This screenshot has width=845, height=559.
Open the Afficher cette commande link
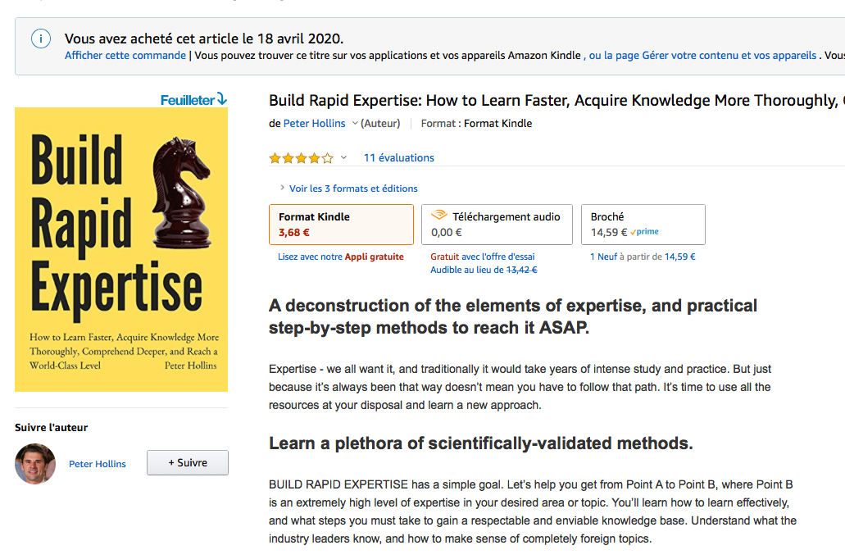coord(125,56)
